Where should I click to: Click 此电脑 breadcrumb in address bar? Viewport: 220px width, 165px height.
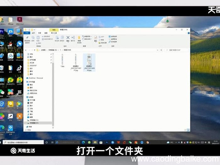tap(43, 50)
